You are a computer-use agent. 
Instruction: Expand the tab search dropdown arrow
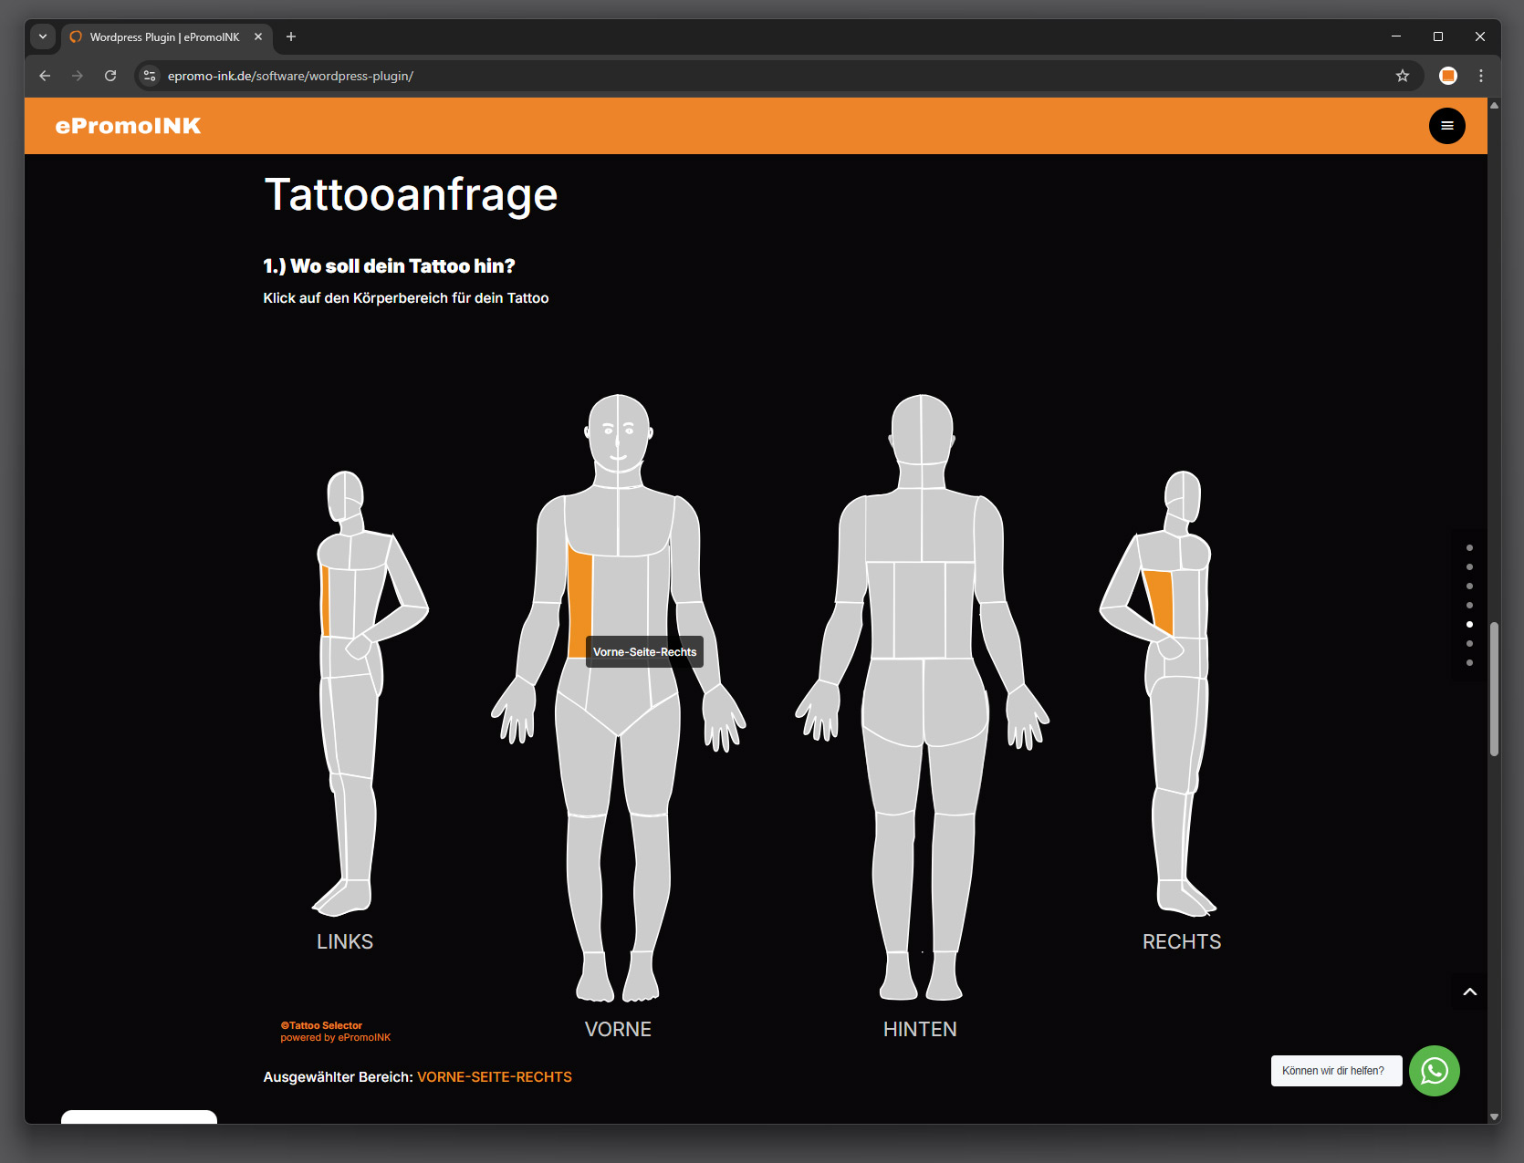(x=43, y=36)
